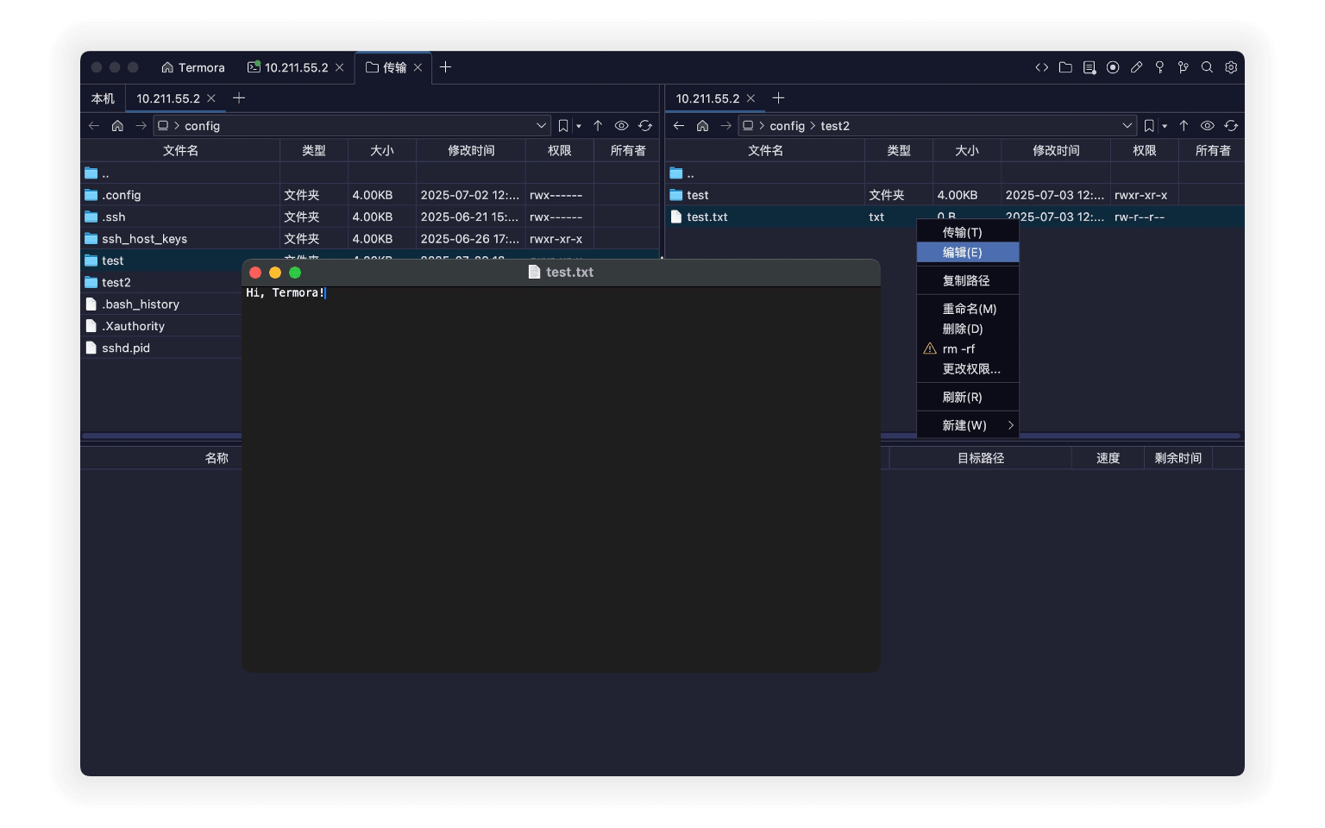Switch to the 本机 tab
1325x828 pixels.
pyautogui.click(x=103, y=98)
